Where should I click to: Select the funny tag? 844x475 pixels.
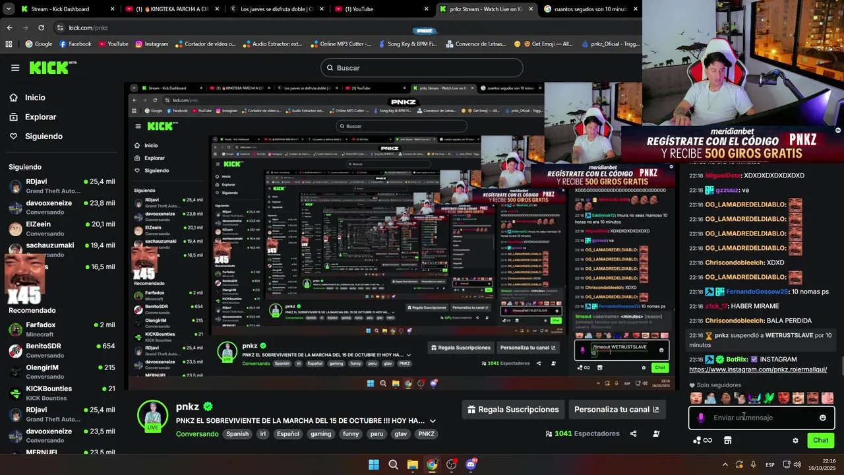[x=351, y=434]
